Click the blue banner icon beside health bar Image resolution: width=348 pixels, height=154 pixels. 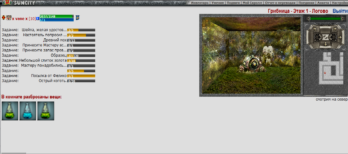tap(78, 18)
